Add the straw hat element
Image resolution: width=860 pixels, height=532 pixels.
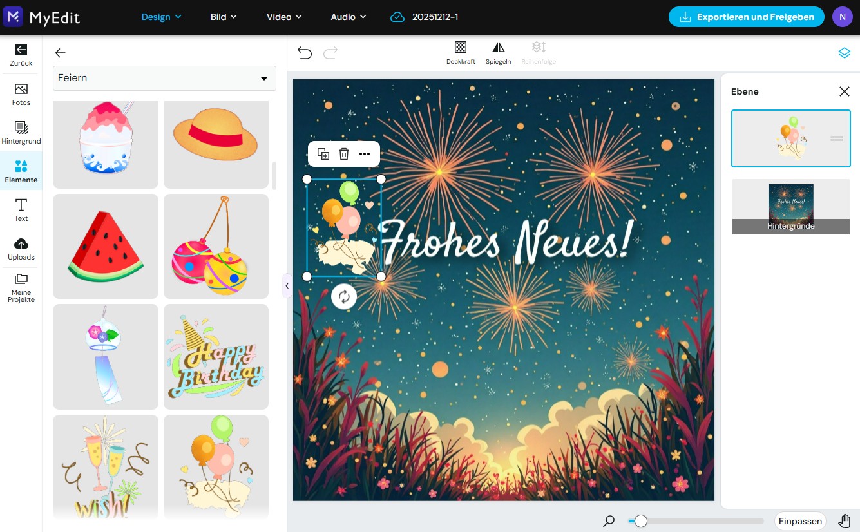point(216,145)
